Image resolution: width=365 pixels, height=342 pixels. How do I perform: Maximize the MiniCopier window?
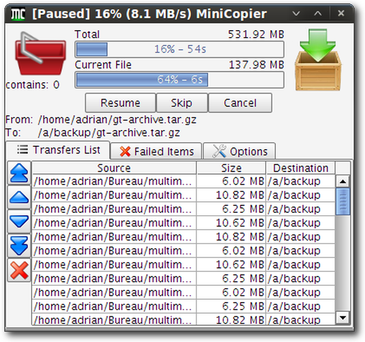point(318,14)
